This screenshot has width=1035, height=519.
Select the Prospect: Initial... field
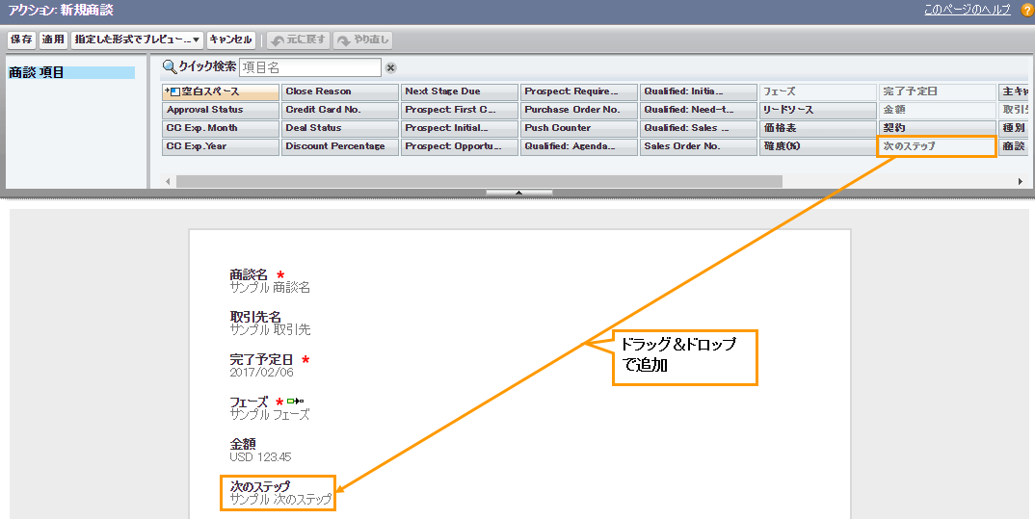(460, 129)
